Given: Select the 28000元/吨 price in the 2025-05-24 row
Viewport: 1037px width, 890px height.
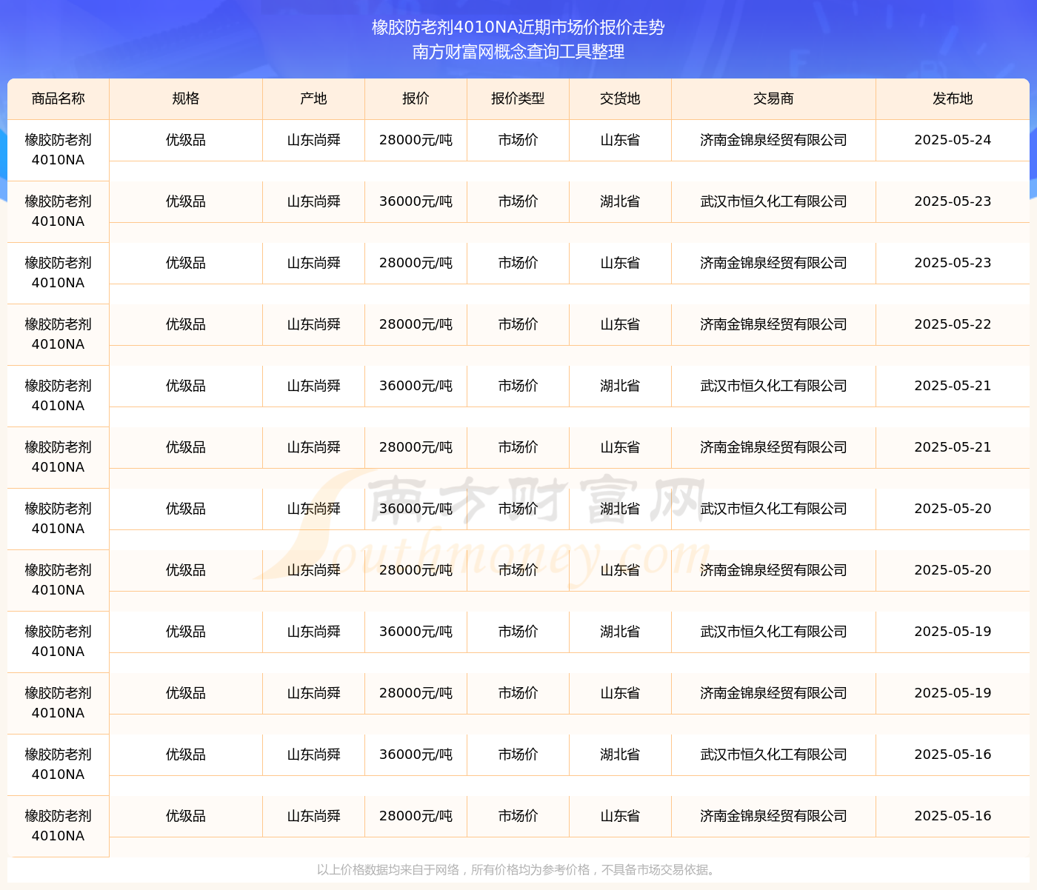Looking at the screenshot, I should click(416, 140).
